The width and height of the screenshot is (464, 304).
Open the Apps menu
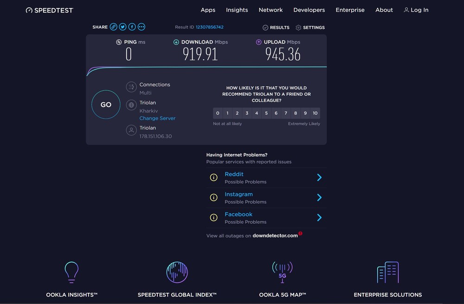click(208, 10)
